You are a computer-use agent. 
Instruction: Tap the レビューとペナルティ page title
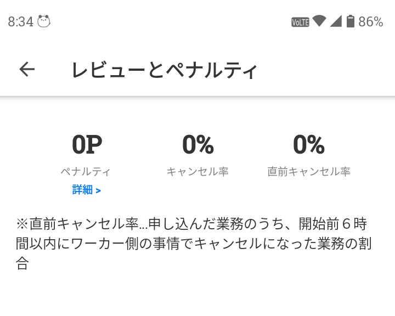[165, 70]
